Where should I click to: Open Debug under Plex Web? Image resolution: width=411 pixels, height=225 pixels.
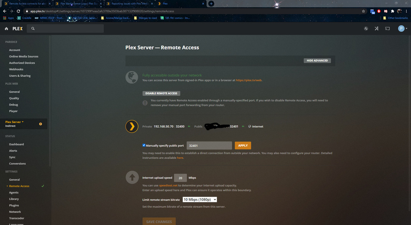14,105
